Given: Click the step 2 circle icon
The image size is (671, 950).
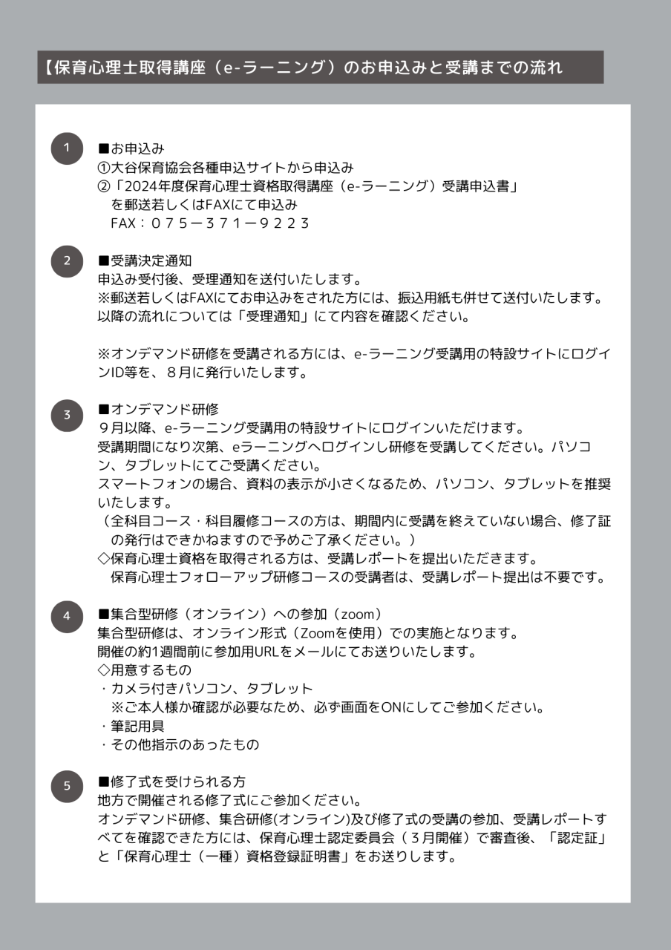Looking at the screenshot, I should (67, 261).
